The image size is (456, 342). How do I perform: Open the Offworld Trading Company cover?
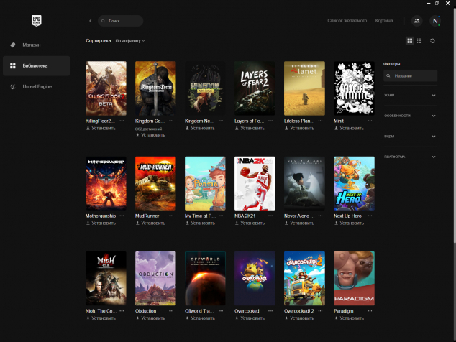[x=205, y=278]
